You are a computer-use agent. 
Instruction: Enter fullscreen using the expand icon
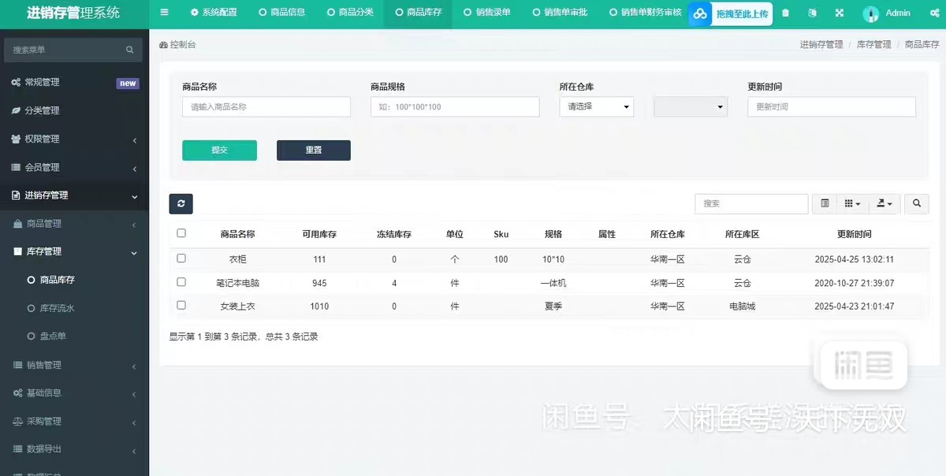pos(839,13)
